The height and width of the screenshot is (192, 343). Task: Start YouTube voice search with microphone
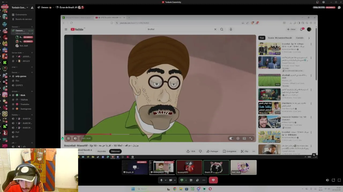pyautogui.click(x=231, y=29)
